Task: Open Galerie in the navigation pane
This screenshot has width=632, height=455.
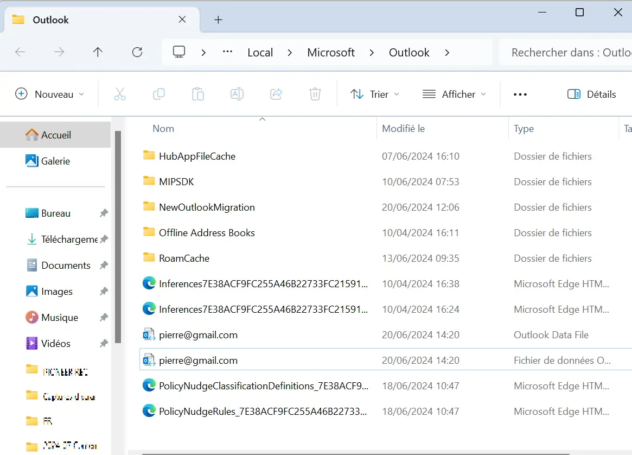Action: tap(55, 161)
